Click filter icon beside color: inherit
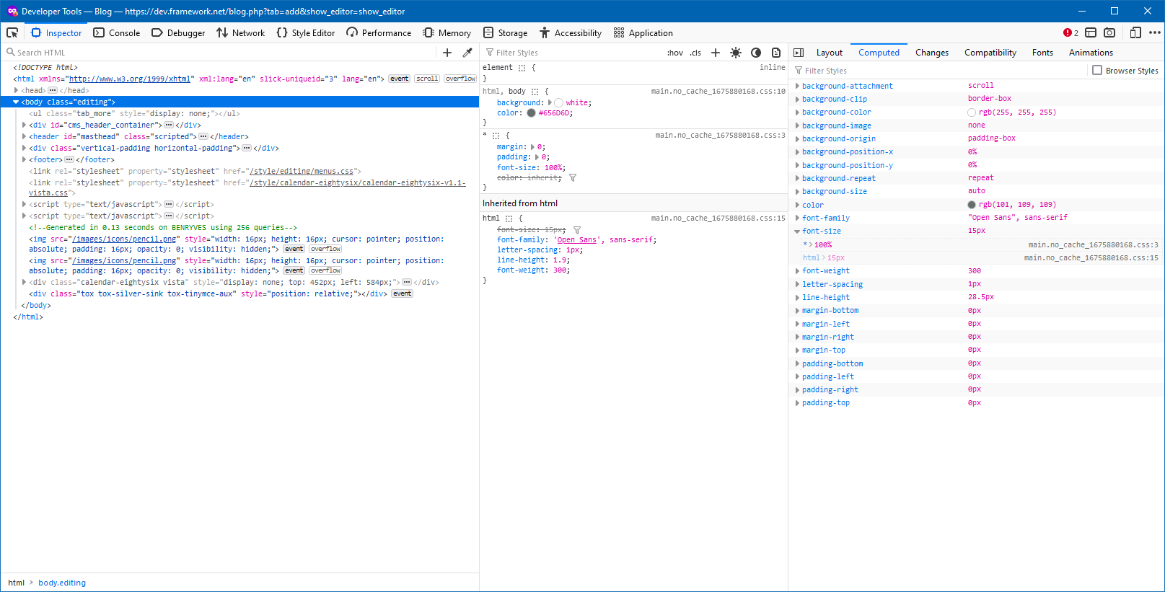The height and width of the screenshot is (592, 1165). coord(573,178)
